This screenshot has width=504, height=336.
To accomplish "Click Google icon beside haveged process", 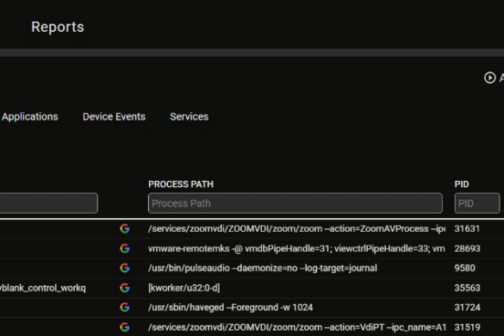I will (x=125, y=308).
